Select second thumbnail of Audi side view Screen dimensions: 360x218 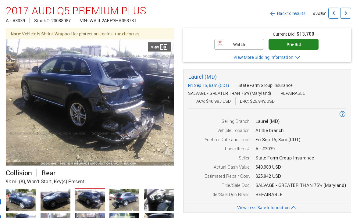[x=55, y=200]
